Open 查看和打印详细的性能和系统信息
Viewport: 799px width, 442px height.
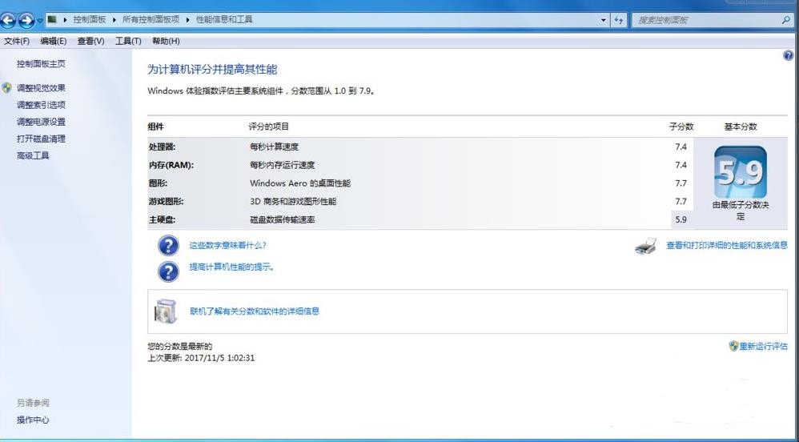pos(727,245)
